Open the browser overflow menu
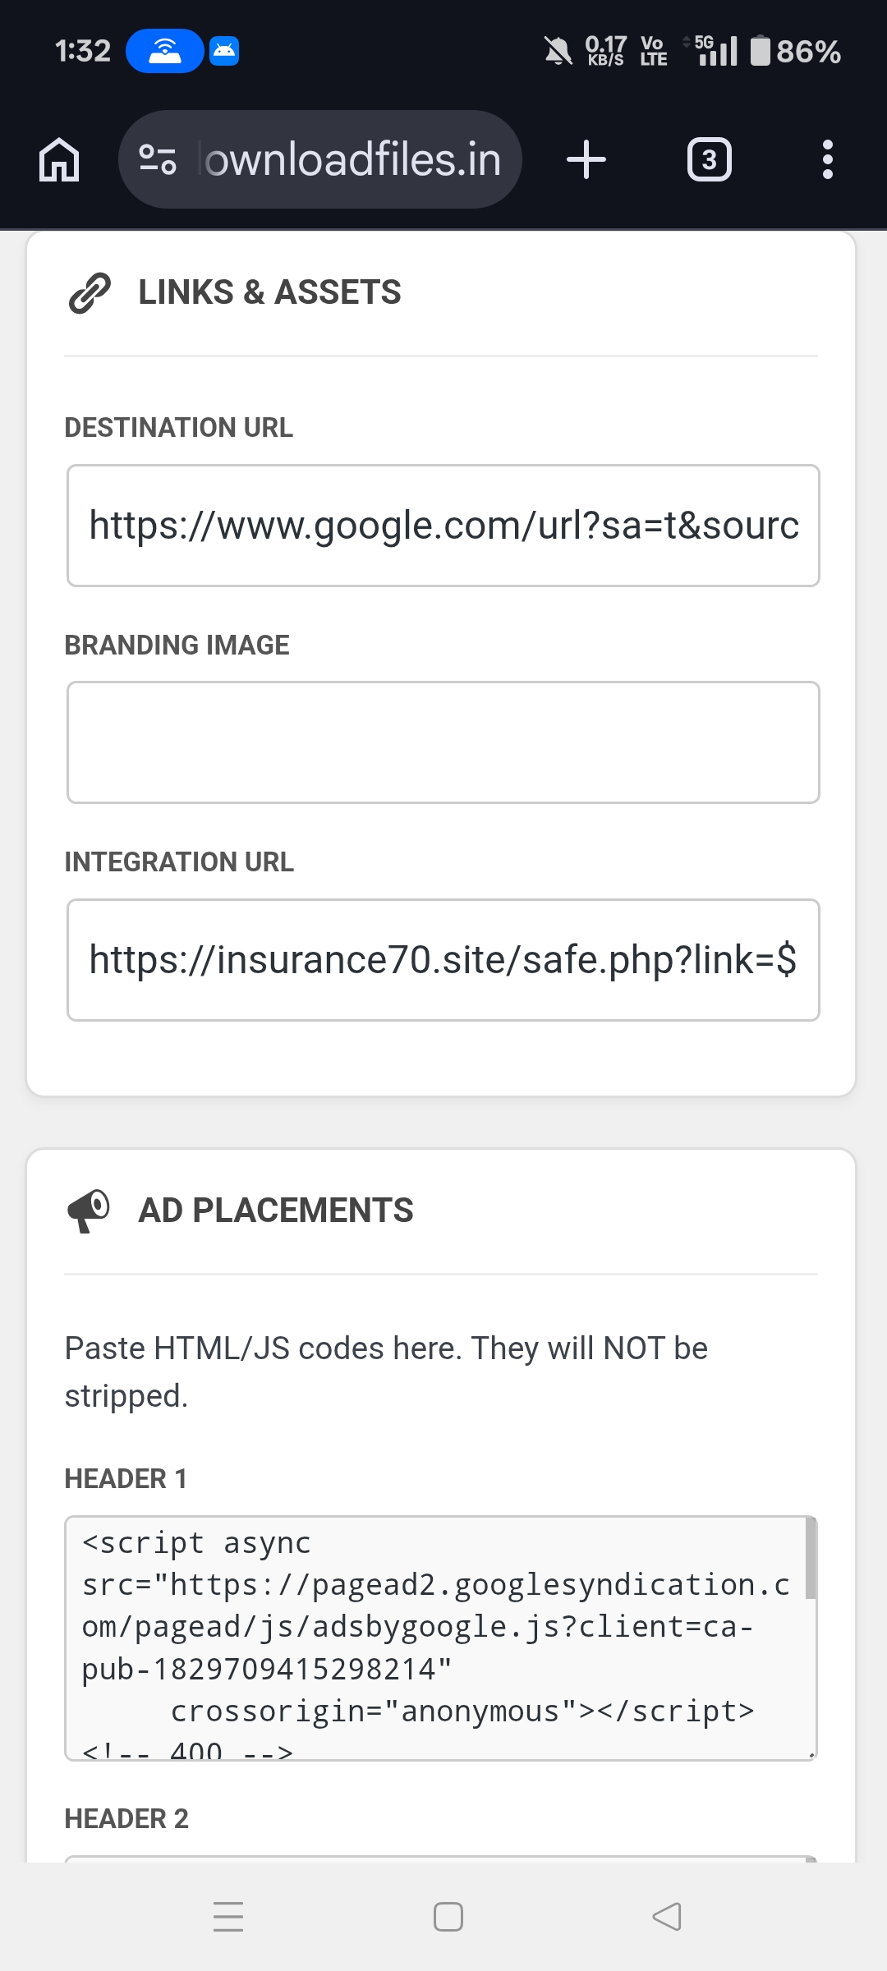Image resolution: width=887 pixels, height=1971 pixels. pyautogui.click(x=828, y=159)
